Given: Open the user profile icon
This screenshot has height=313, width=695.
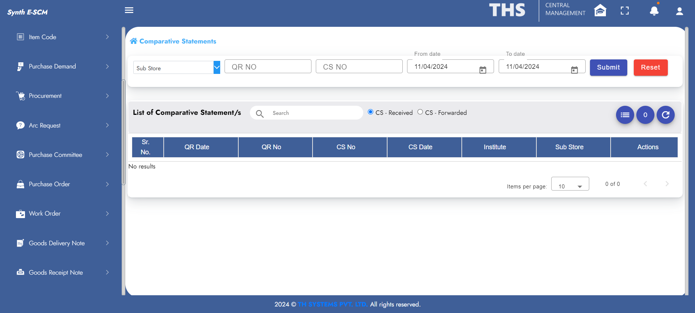Looking at the screenshot, I should [x=679, y=11].
